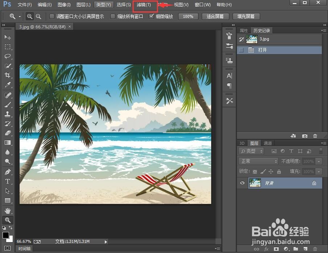
Task: Toggle filter for type layers
Action: pyautogui.click(x=291, y=151)
